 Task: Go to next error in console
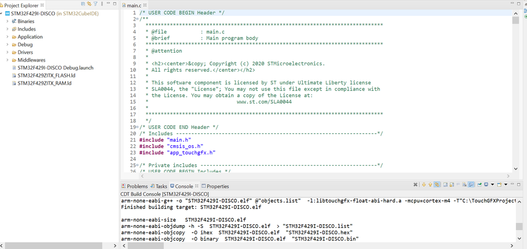pyautogui.click(x=424, y=185)
